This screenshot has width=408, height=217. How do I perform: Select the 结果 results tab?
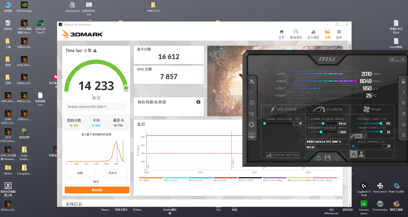coord(327,34)
